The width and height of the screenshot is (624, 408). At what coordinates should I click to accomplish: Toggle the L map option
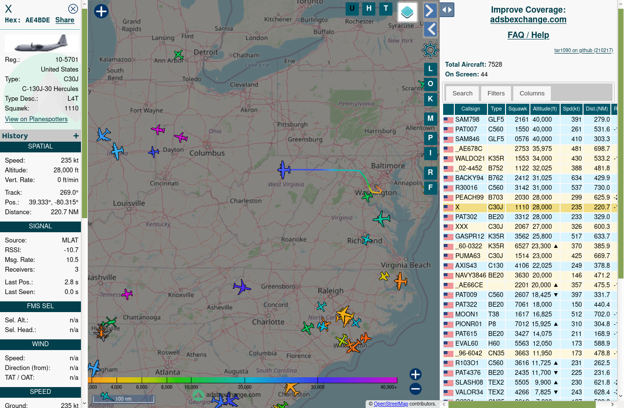click(430, 69)
